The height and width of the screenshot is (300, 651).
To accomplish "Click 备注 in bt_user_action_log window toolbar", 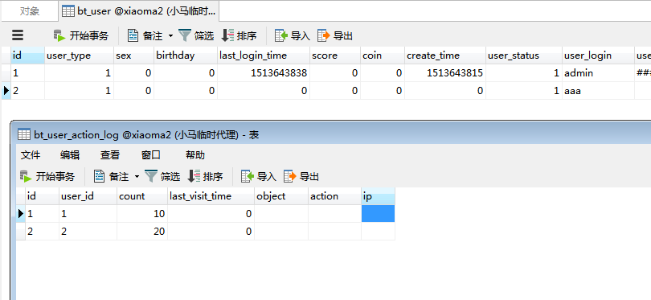I will [111, 177].
